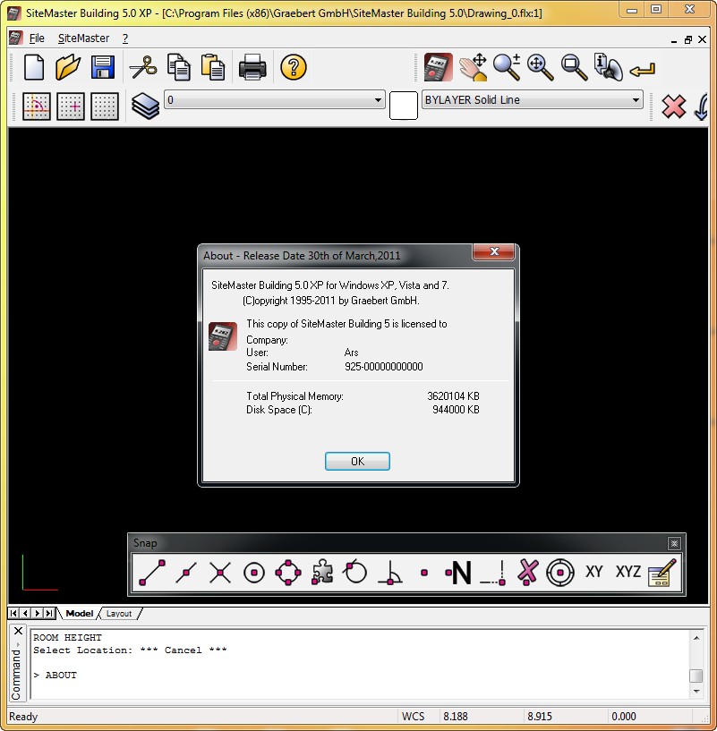Select the Zoom in/out magnifier with plus-minus
The image size is (717, 731).
click(x=507, y=68)
